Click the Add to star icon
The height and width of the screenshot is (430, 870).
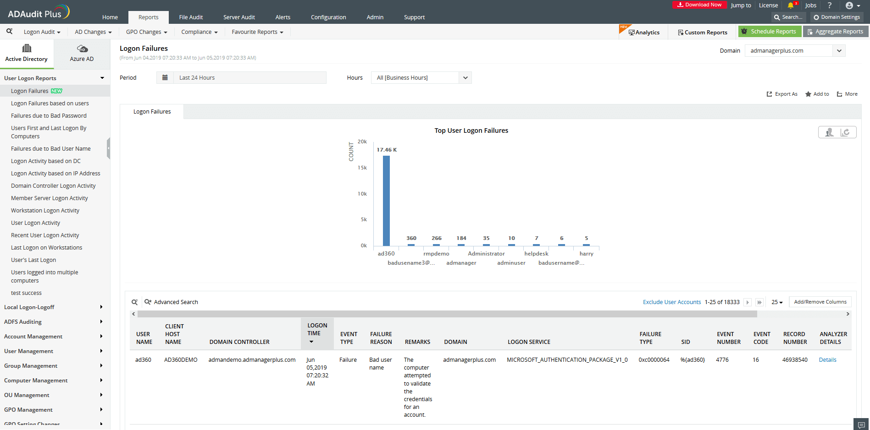(808, 94)
